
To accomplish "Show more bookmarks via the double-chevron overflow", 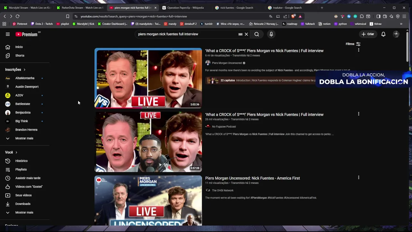I will tap(401, 24).
